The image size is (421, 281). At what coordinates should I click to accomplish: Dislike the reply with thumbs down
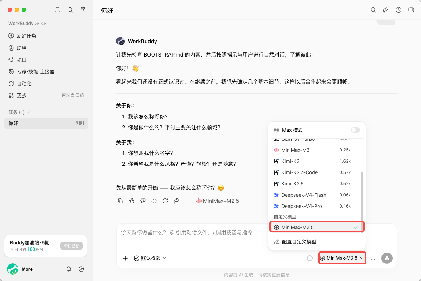(x=143, y=201)
